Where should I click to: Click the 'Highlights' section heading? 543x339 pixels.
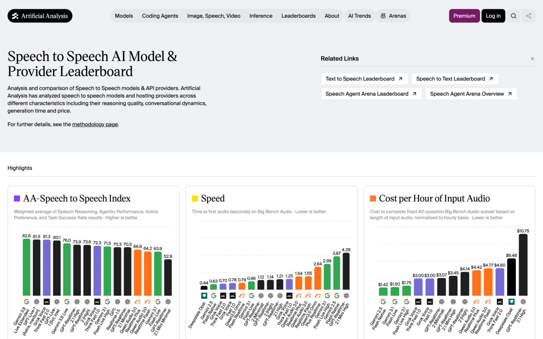20,168
